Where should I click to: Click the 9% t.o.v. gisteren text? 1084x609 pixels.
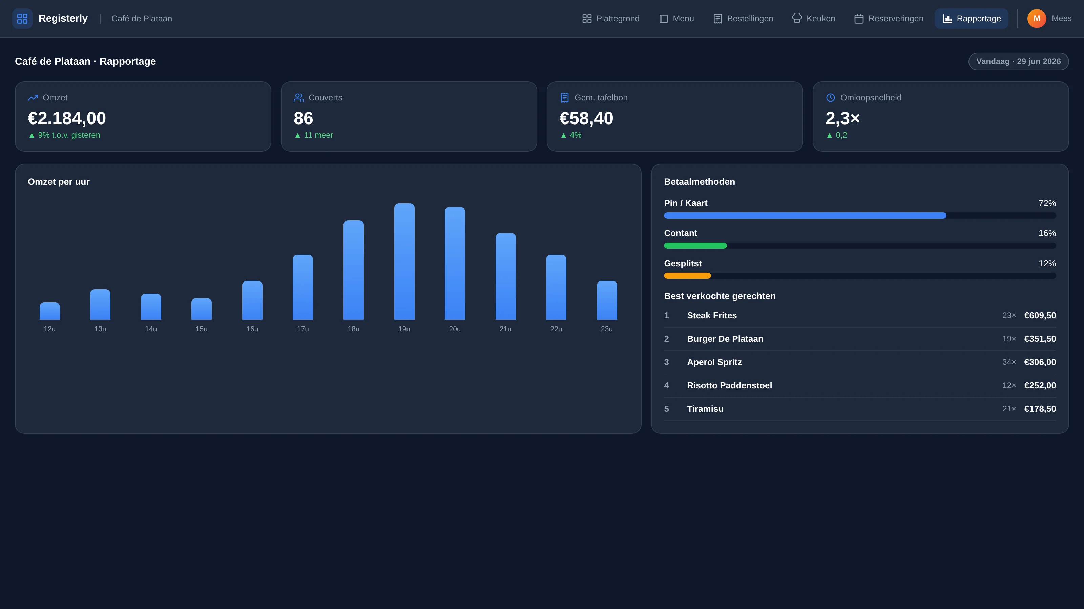[69, 135]
